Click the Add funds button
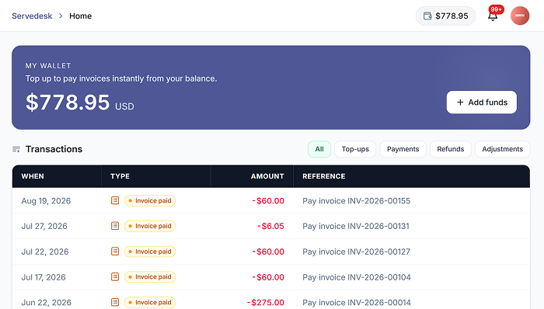Image resolution: width=544 pixels, height=309 pixels. (x=482, y=102)
